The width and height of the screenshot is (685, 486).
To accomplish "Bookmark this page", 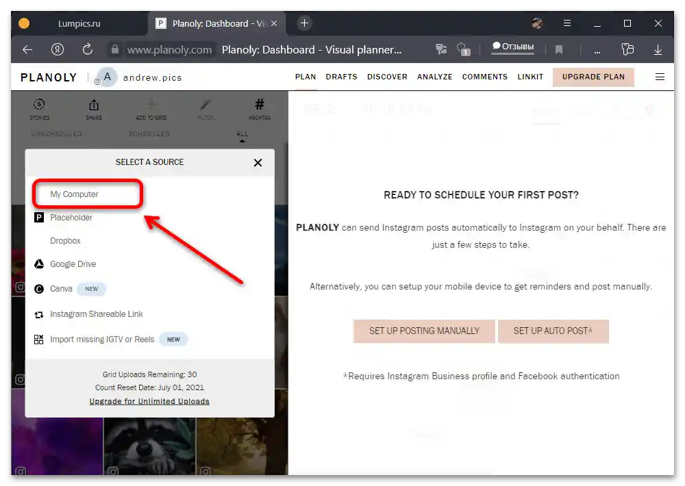I will tap(559, 50).
